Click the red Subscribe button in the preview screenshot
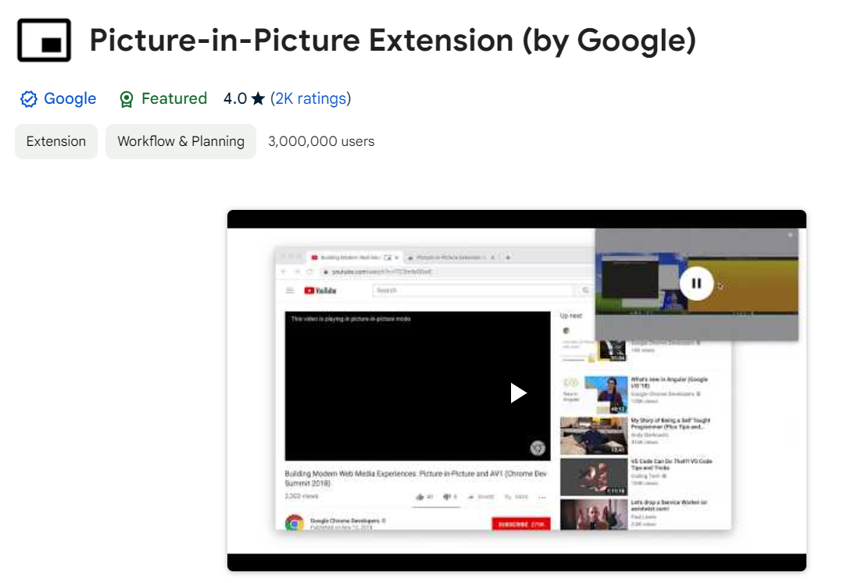The image size is (865, 583). [520, 524]
